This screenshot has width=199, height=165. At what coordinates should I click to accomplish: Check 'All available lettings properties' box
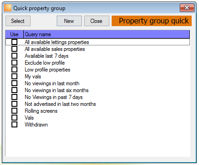14,42
